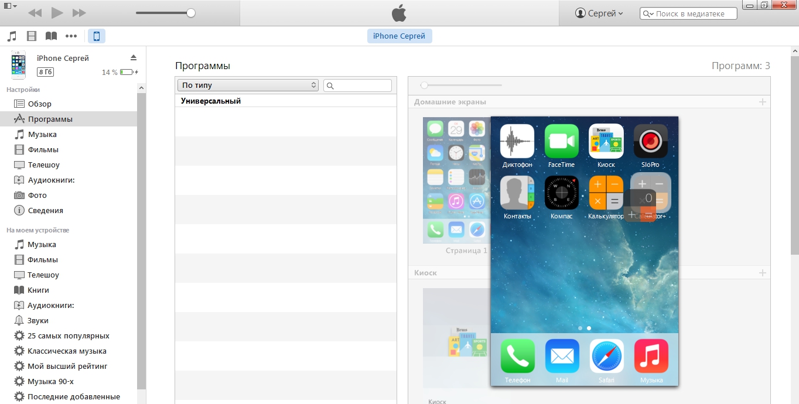Skip to next track
This screenshot has width=799, height=404.
79,13
